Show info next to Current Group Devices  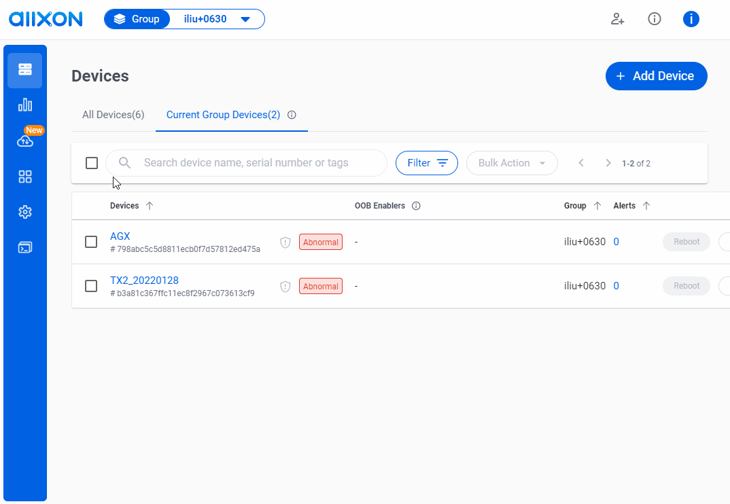(292, 115)
